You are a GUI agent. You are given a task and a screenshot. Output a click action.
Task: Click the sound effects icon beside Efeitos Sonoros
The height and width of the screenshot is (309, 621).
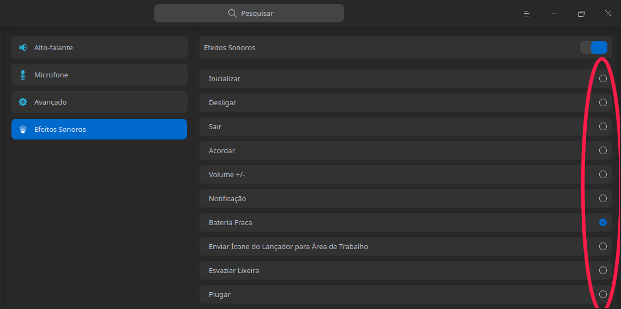pos(23,129)
